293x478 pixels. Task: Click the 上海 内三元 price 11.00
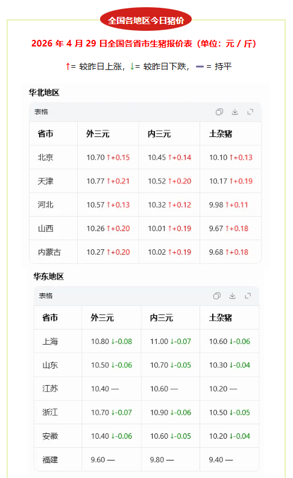(x=159, y=342)
